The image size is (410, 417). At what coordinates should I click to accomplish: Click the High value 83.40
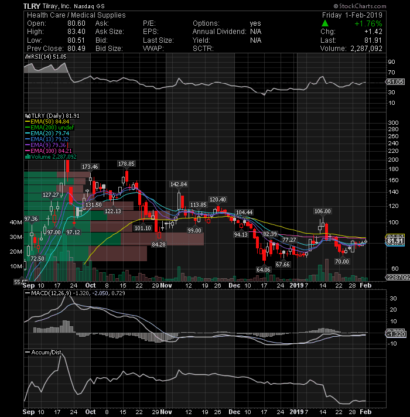pyautogui.click(x=76, y=32)
